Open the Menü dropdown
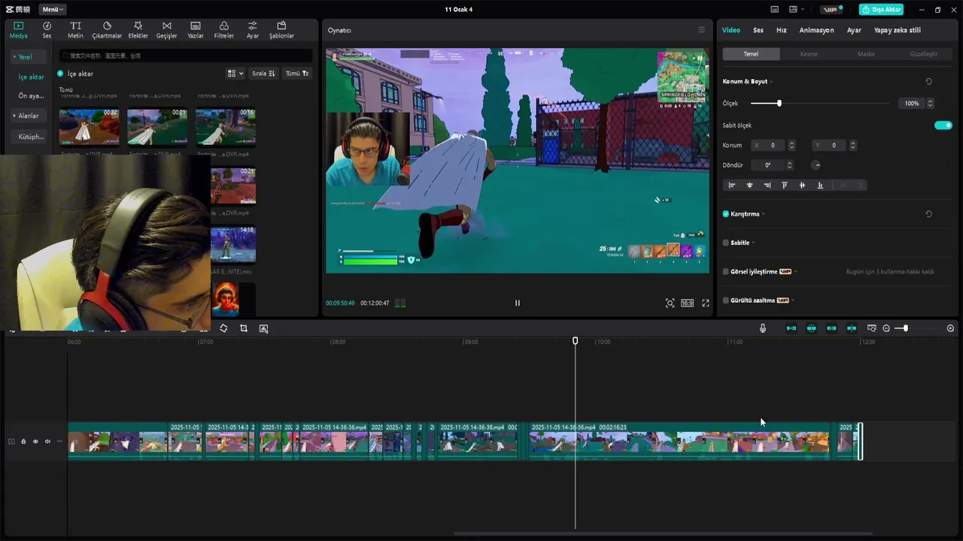 coord(52,10)
